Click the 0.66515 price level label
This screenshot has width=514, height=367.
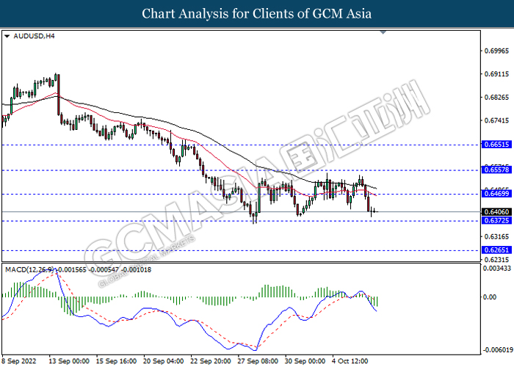[496, 144]
